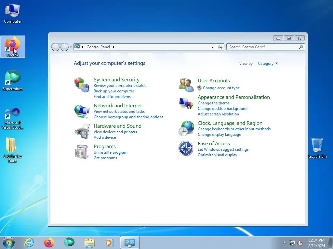This screenshot has width=333, height=249.
Task: Select the Old Firefox Data folder
Action: click(13, 150)
